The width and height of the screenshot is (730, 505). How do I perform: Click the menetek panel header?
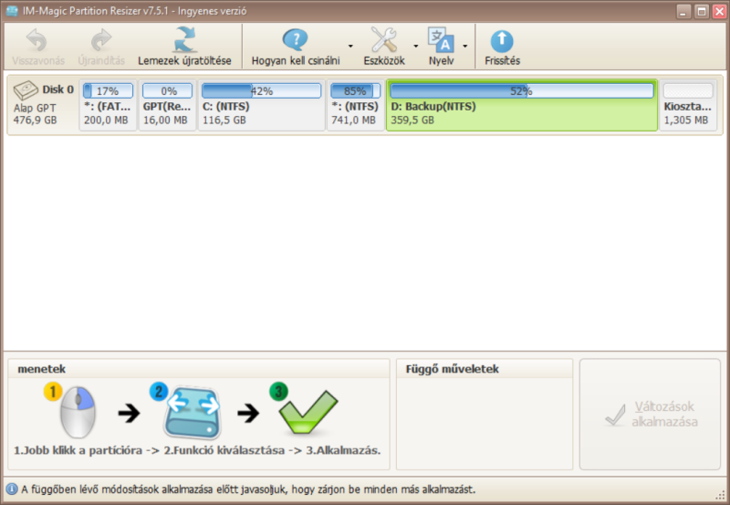tap(198, 369)
